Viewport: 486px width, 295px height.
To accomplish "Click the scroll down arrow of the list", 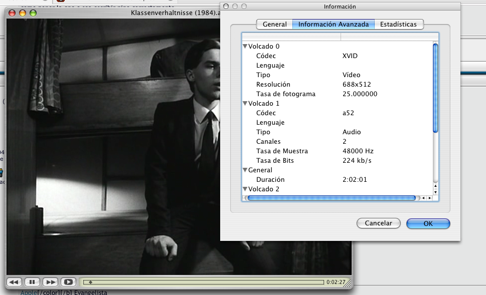I will pos(435,192).
